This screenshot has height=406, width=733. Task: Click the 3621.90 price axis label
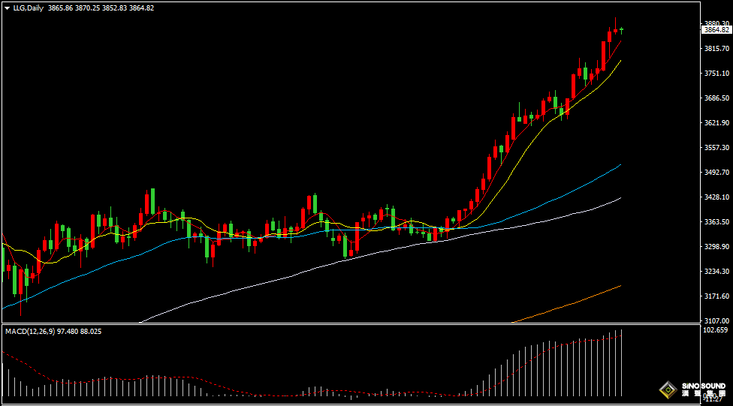716,123
